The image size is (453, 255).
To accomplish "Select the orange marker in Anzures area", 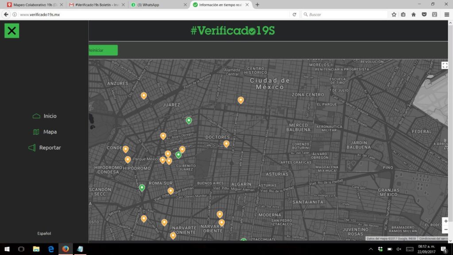I will (144, 95).
